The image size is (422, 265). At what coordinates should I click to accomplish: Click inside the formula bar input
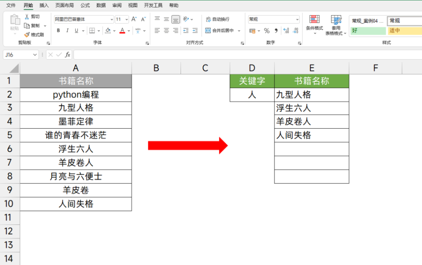pos(248,55)
